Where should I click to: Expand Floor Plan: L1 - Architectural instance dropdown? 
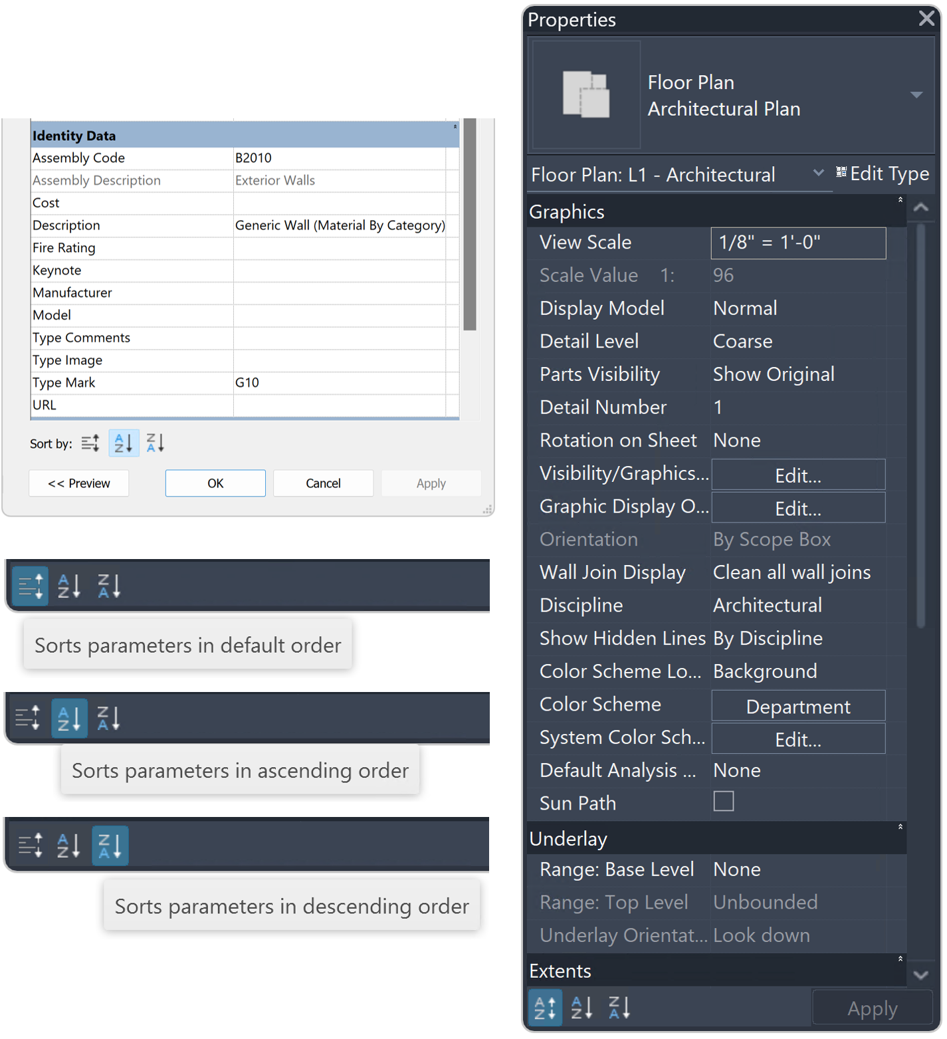818,173
